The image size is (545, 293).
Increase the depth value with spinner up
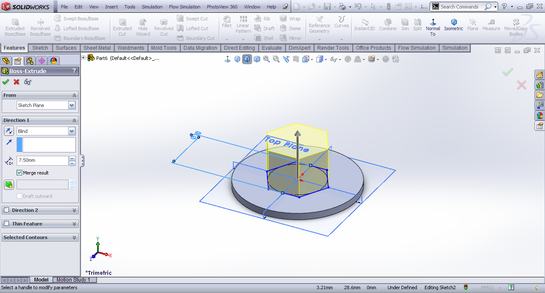(x=72, y=158)
